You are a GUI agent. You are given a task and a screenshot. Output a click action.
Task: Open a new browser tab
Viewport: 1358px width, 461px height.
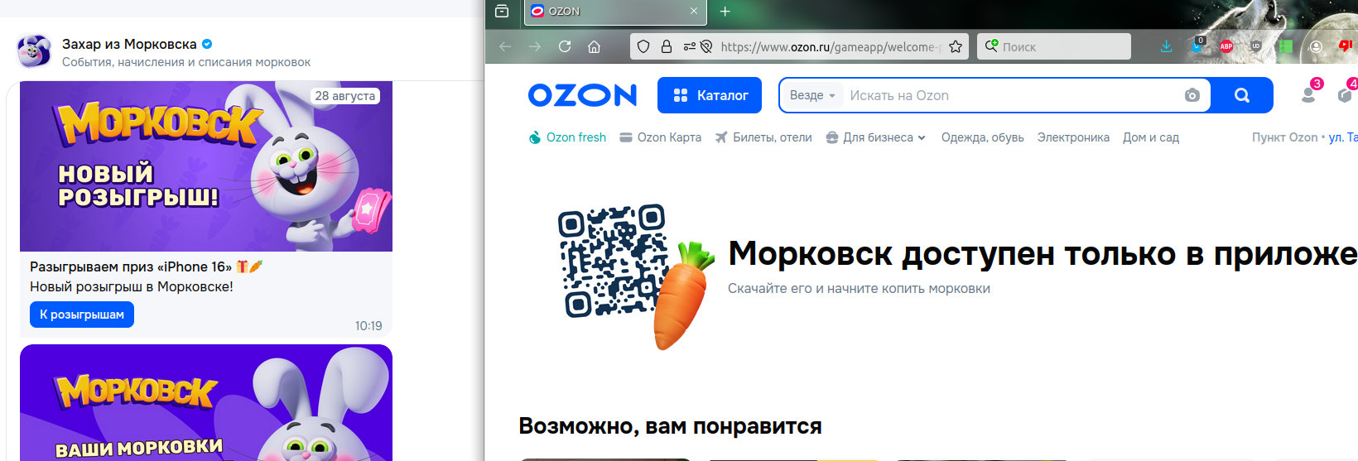[725, 11]
